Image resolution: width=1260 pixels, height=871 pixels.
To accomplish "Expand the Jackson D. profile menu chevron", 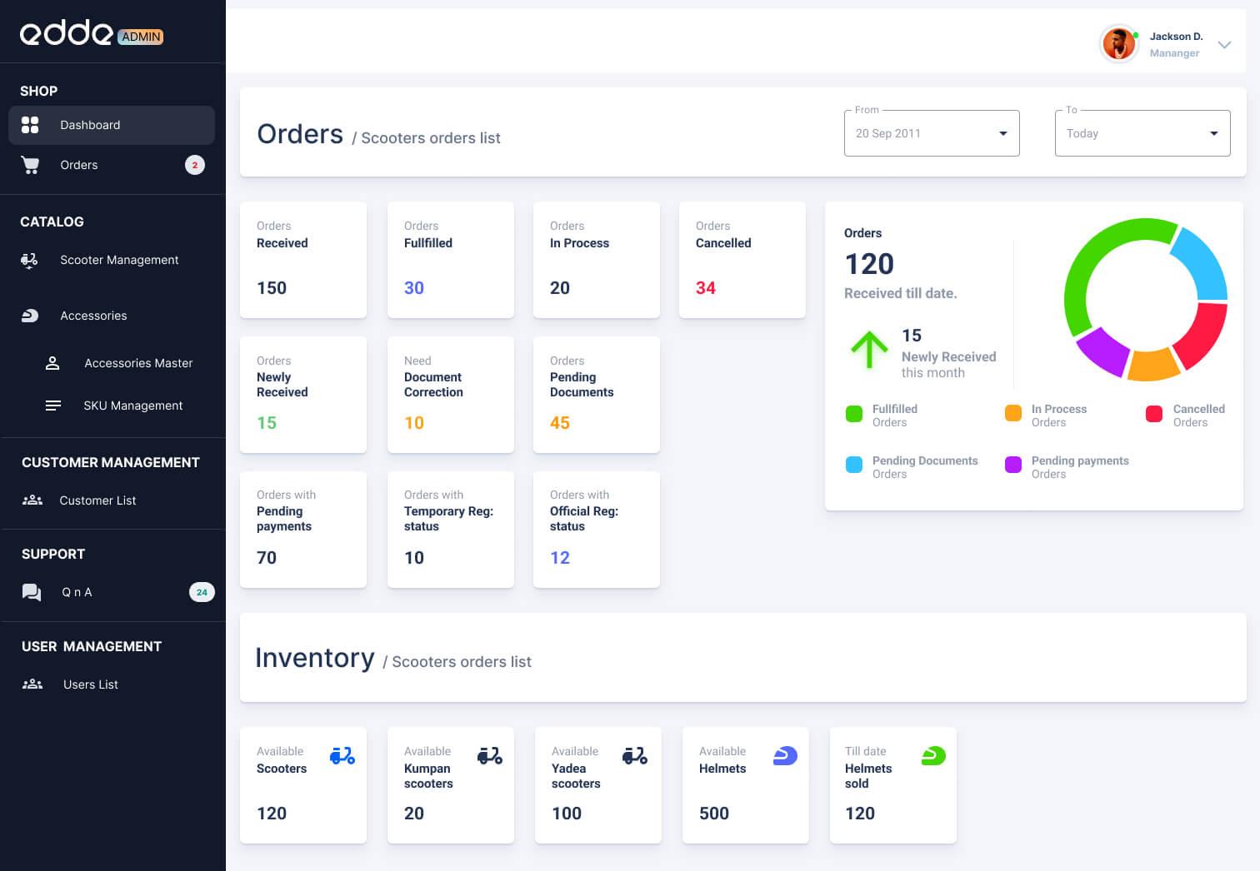I will click(x=1224, y=45).
